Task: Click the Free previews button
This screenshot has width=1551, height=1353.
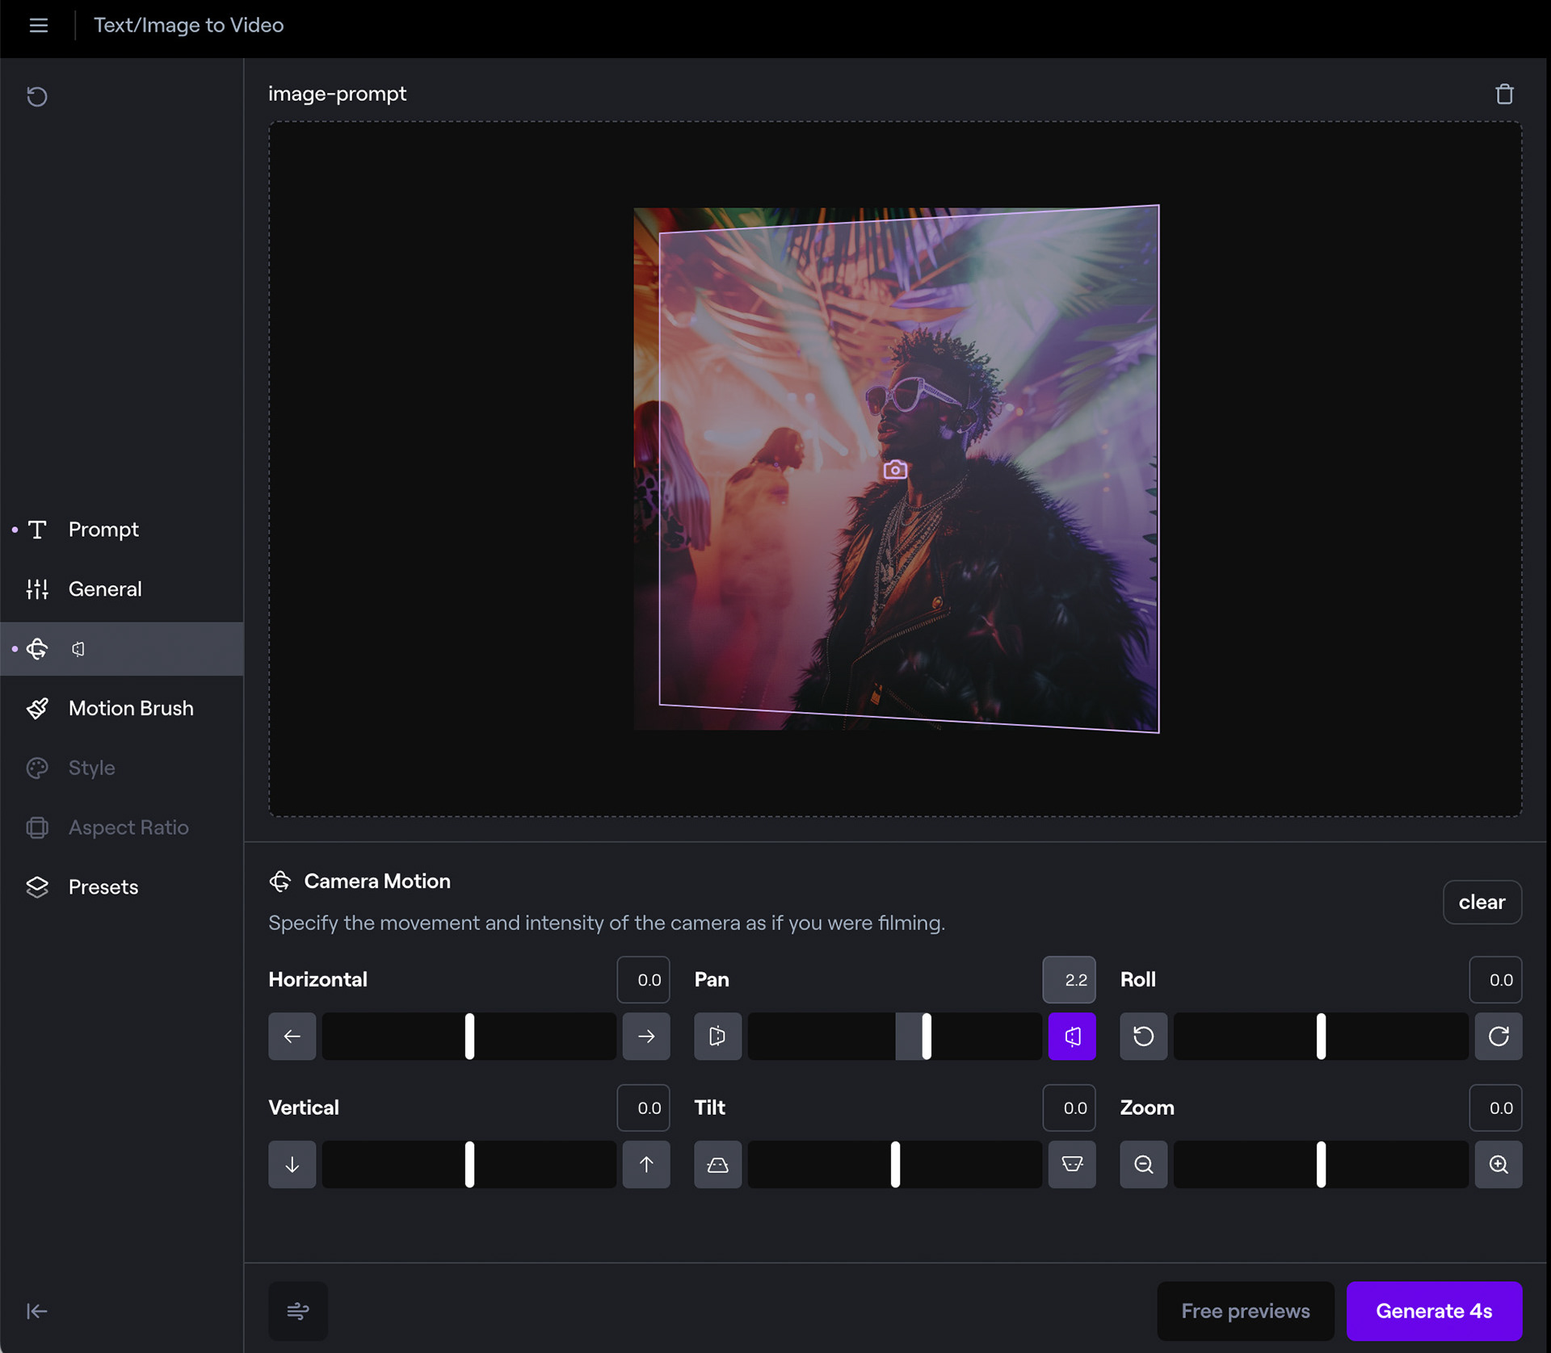Action: click(1245, 1311)
